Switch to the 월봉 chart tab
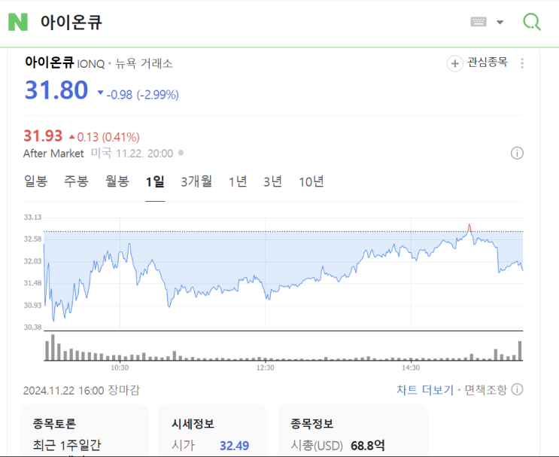 pyautogui.click(x=117, y=181)
